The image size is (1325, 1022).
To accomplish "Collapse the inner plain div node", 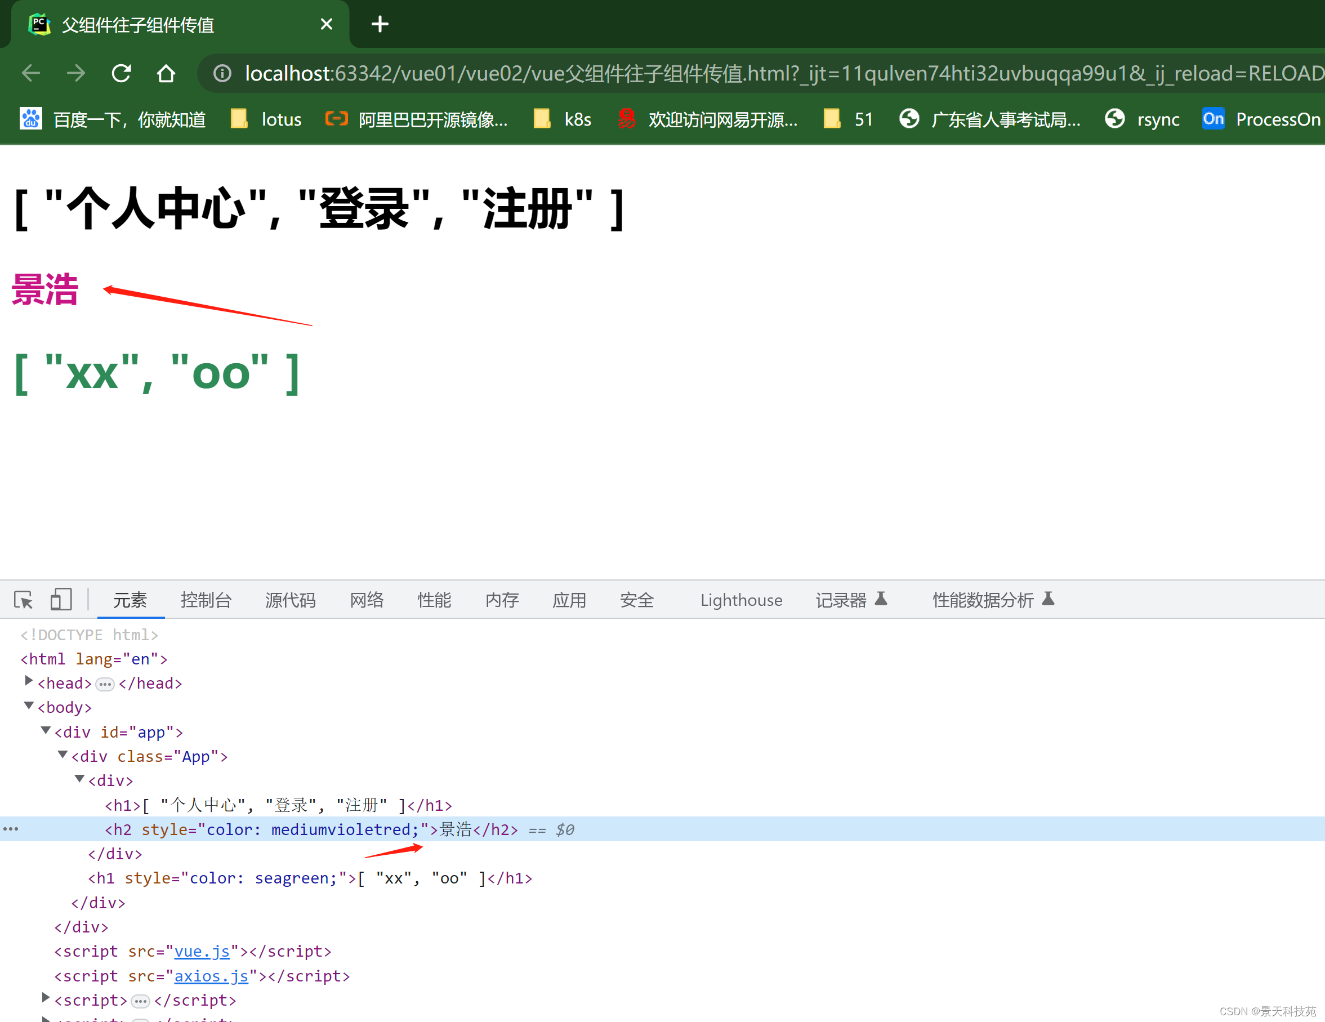I will (79, 778).
